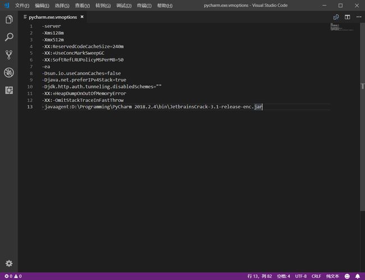Open the 转到(G) menu
This screenshot has height=280, width=365.
(103, 6)
